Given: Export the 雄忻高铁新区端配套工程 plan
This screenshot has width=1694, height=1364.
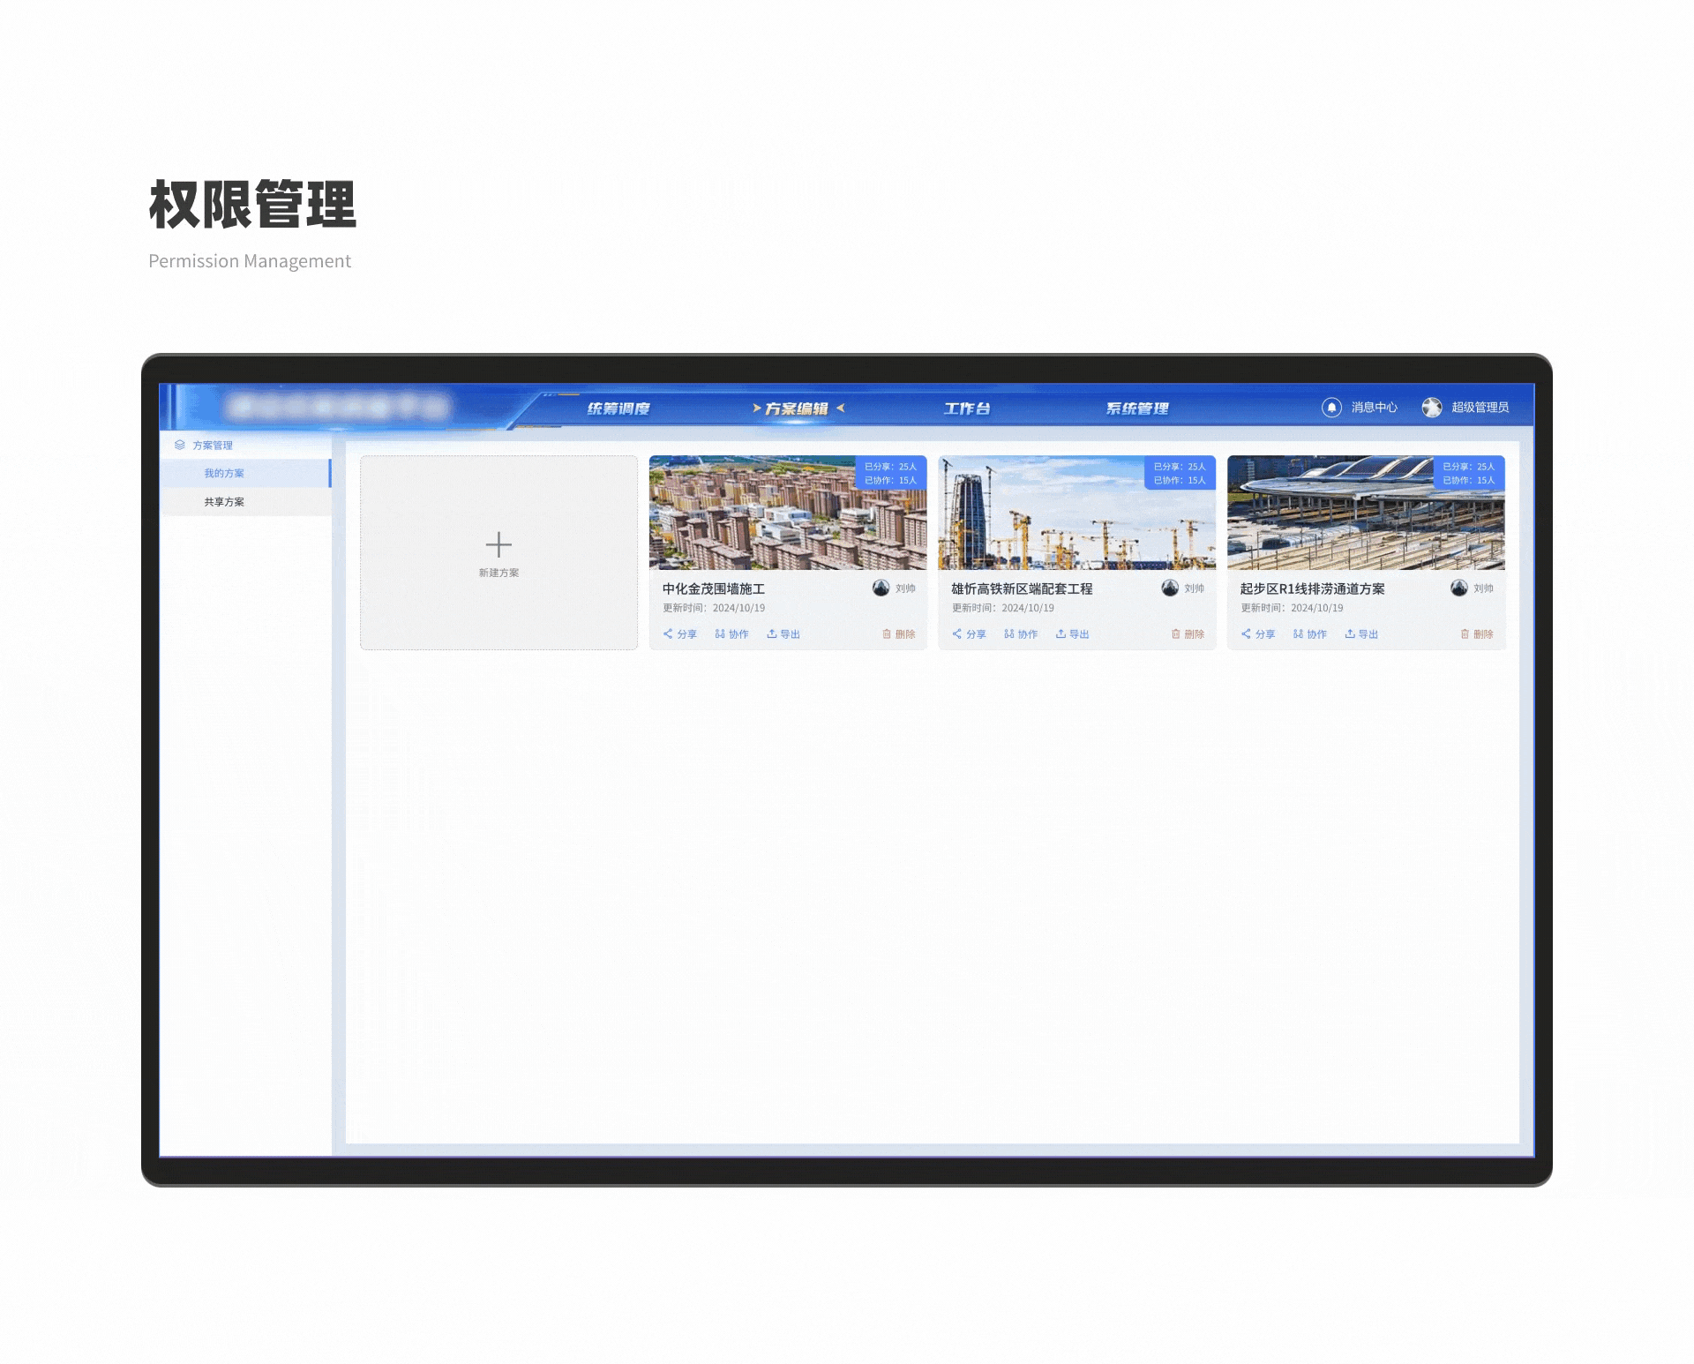Looking at the screenshot, I should pyautogui.click(x=1072, y=634).
